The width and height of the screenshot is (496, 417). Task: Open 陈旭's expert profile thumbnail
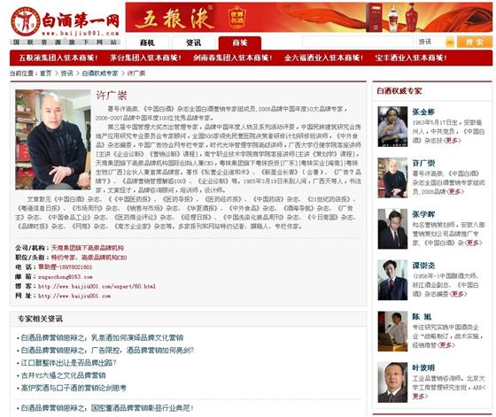pyautogui.click(x=392, y=331)
